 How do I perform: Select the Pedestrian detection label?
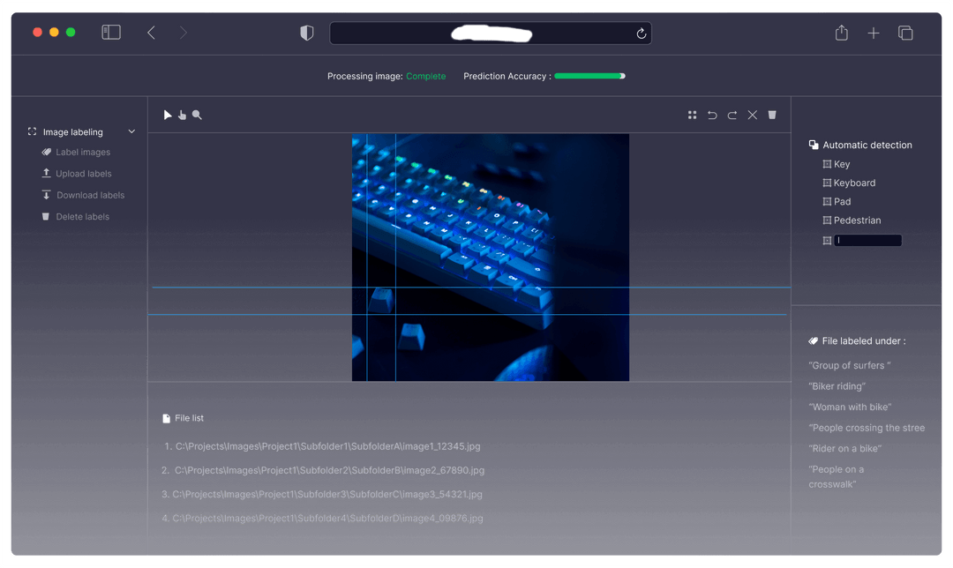click(857, 220)
